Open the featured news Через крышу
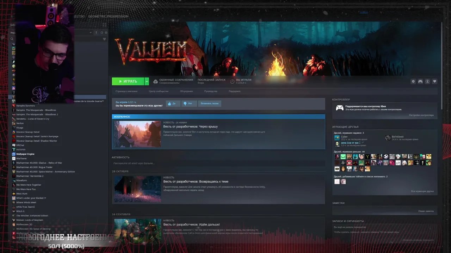The image size is (451, 253). pos(190,126)
